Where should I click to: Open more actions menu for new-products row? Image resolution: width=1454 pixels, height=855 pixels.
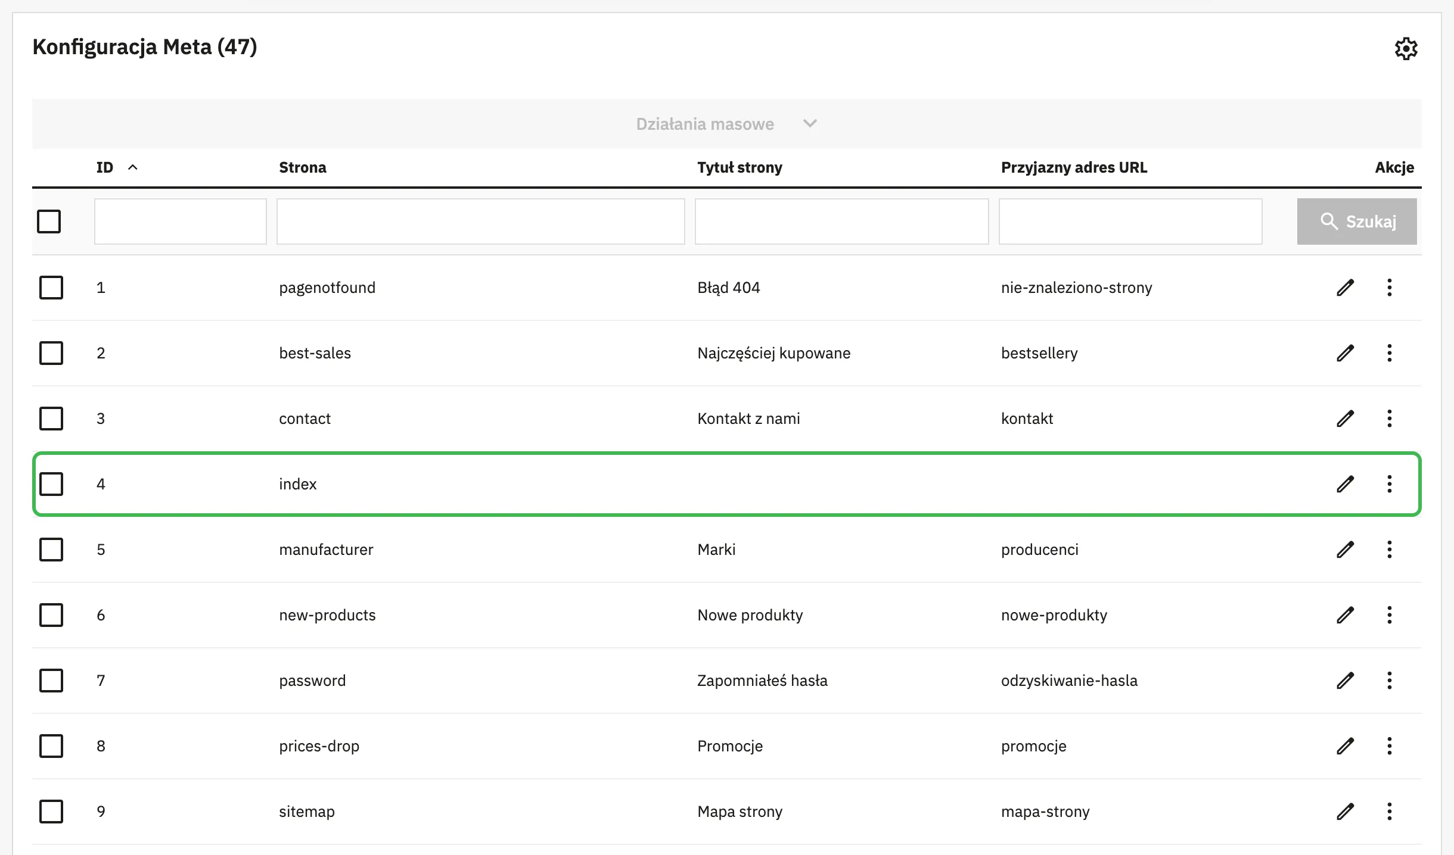pyautogui.click(x=1390, y=615)
